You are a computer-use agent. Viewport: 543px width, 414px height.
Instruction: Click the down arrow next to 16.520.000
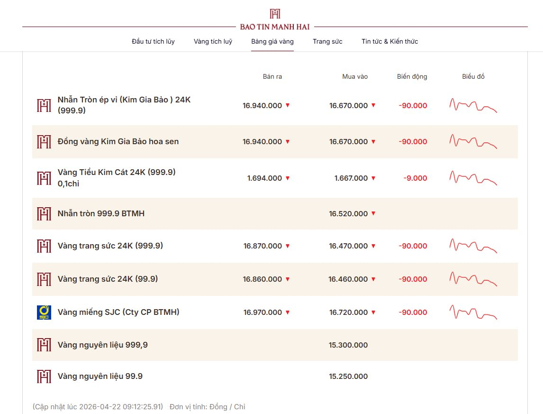373,214
